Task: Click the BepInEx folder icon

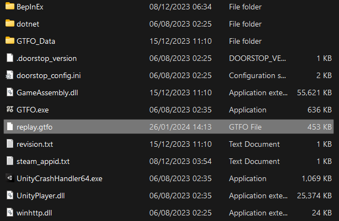Action: [x=10, y=6]
